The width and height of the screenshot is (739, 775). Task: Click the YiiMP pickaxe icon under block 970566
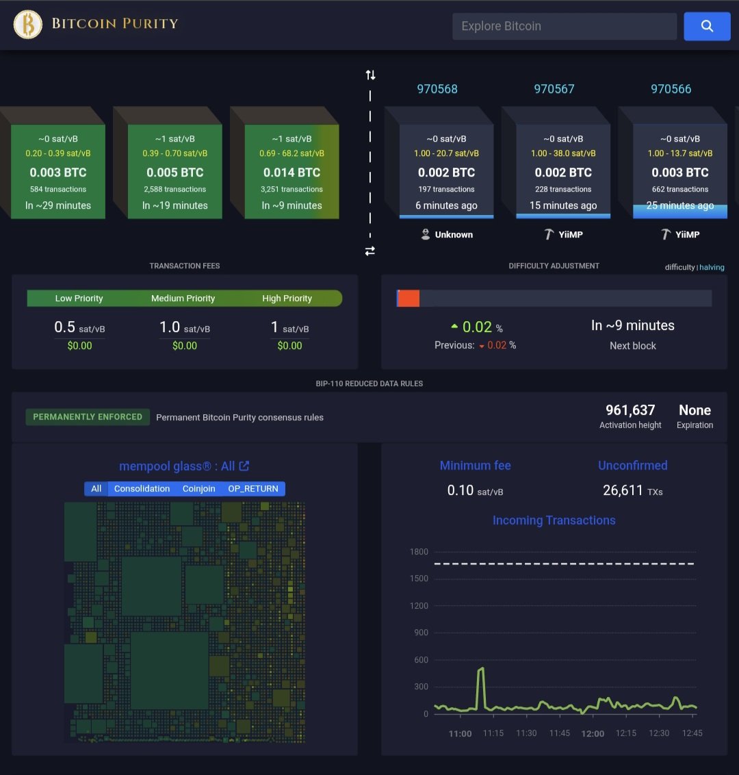tap(665, 234)
